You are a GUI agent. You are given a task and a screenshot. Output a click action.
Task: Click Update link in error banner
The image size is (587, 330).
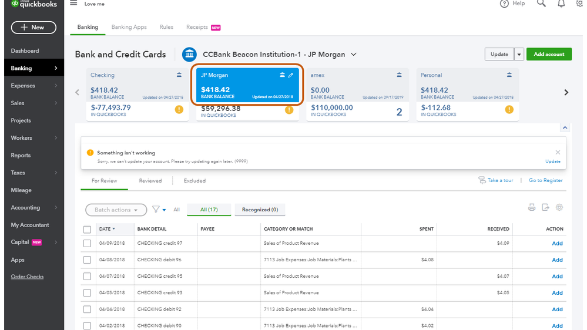553,161
